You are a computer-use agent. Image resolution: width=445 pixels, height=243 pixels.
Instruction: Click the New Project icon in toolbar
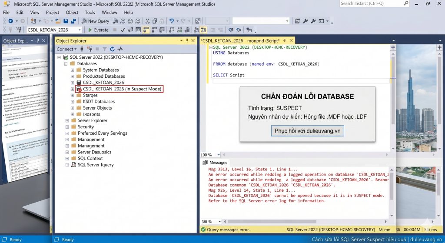pos(33,21)
